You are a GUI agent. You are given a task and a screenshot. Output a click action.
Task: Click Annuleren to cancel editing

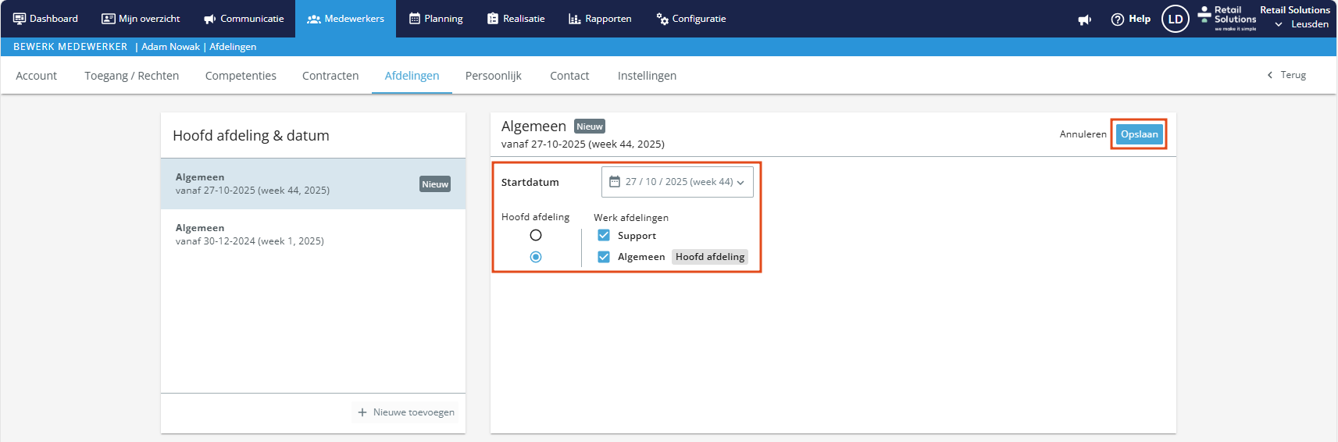(x=1083, y=134)
